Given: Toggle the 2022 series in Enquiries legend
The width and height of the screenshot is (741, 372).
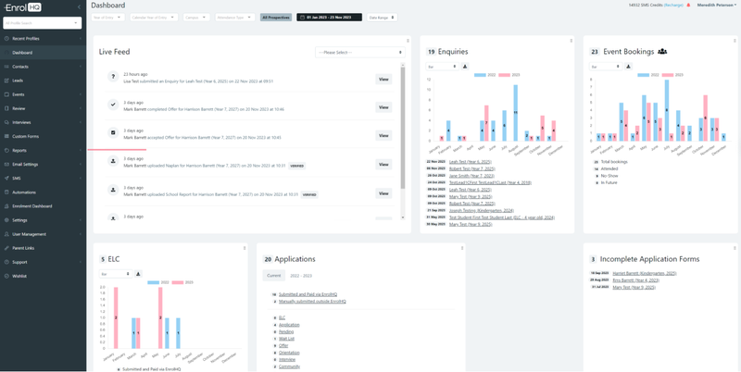Looking at the screenshot, I should click(483, 74).
